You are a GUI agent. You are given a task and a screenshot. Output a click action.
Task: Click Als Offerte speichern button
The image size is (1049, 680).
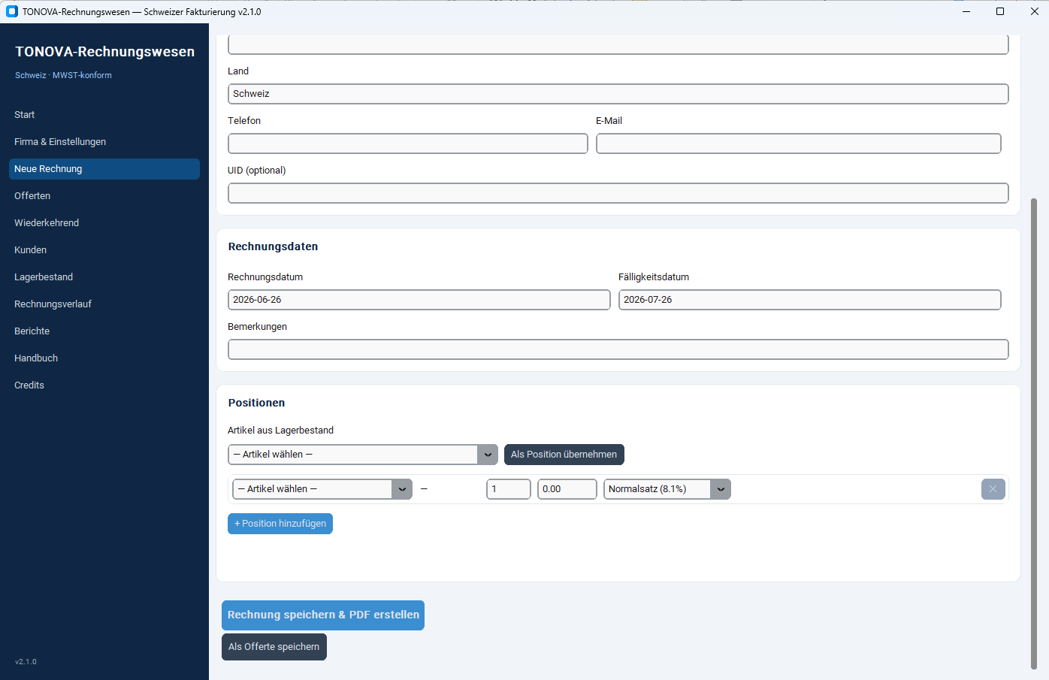[274, 647]
